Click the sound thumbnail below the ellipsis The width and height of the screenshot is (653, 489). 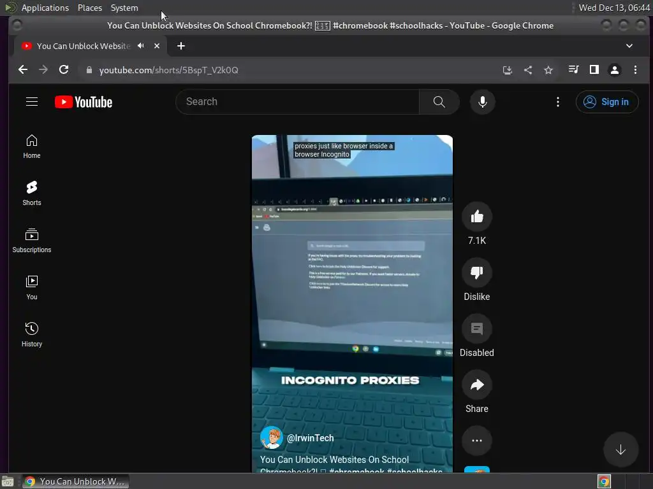(477, 470)
